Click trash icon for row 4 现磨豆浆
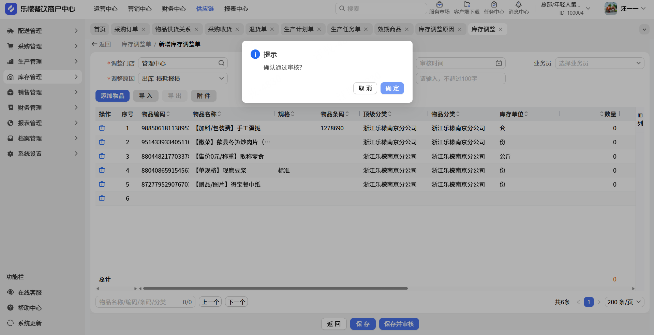654x335 pixels. pos(102,170)
